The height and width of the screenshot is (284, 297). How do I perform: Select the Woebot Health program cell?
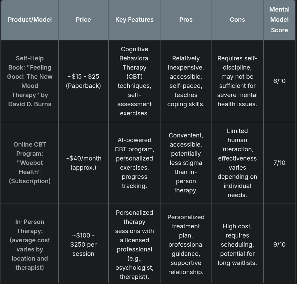30,163
